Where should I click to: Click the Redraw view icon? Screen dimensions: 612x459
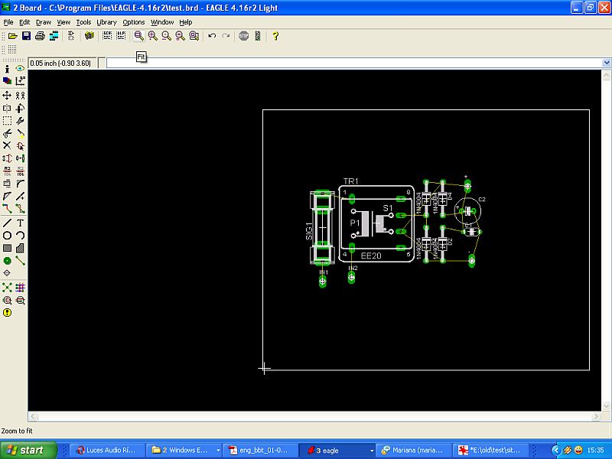pos(180,36)
